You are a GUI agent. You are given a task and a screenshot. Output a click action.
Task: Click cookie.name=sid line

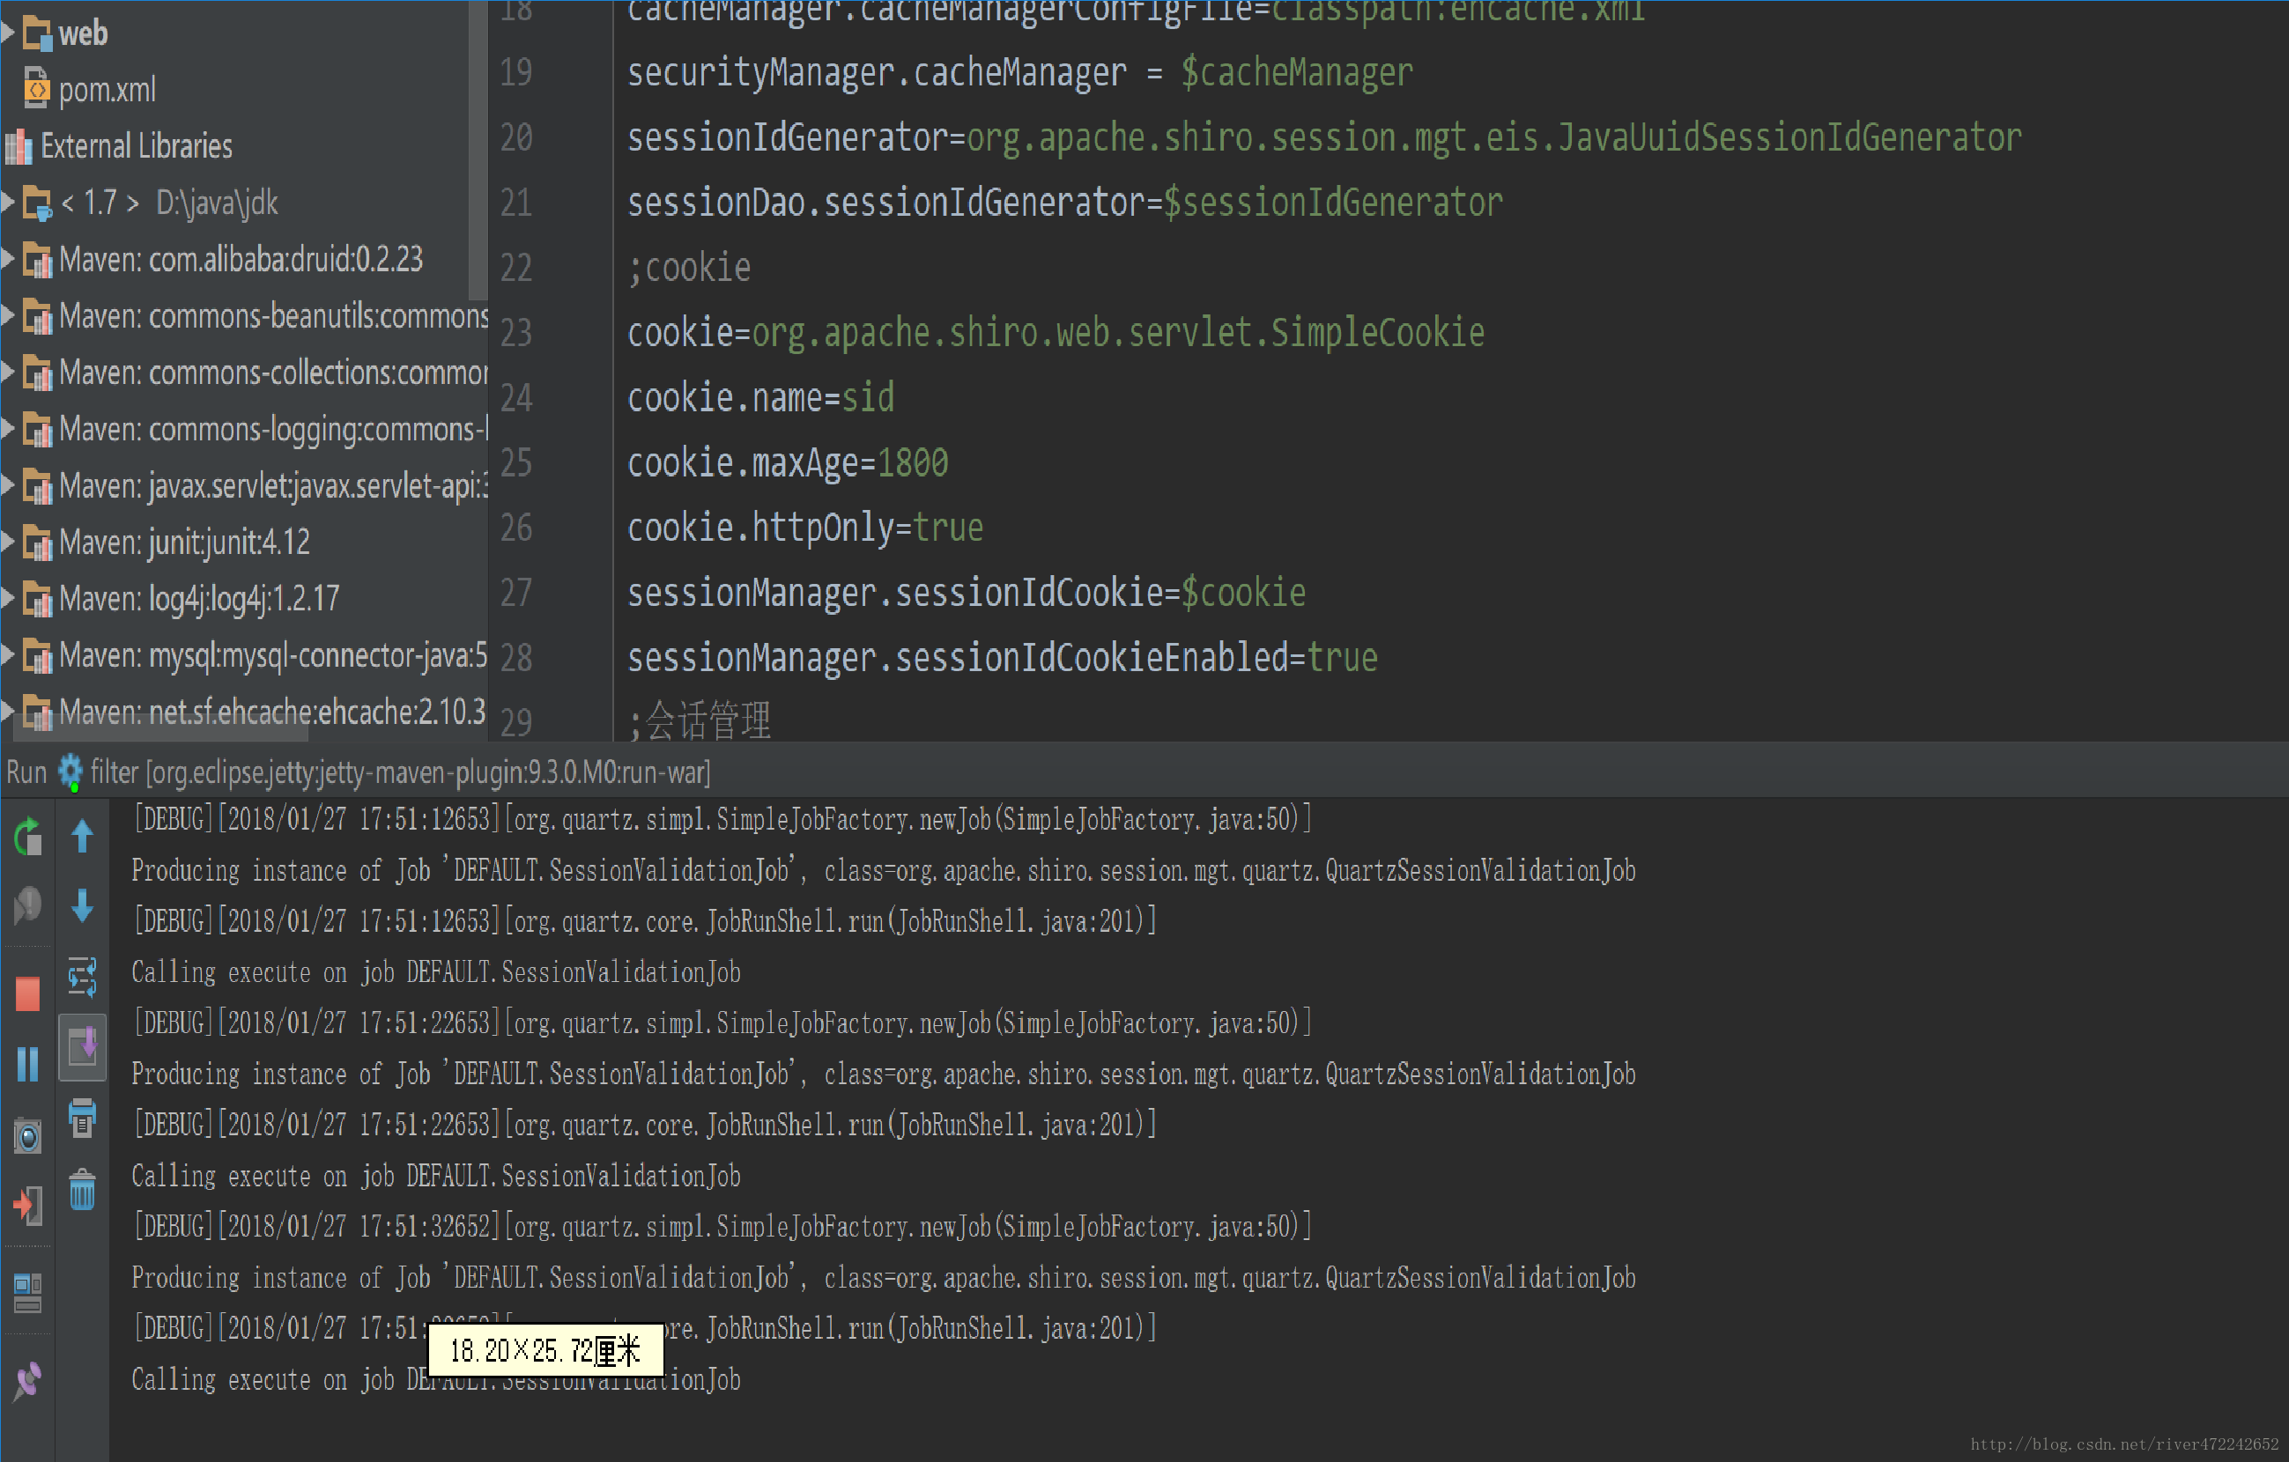(760, 398)
